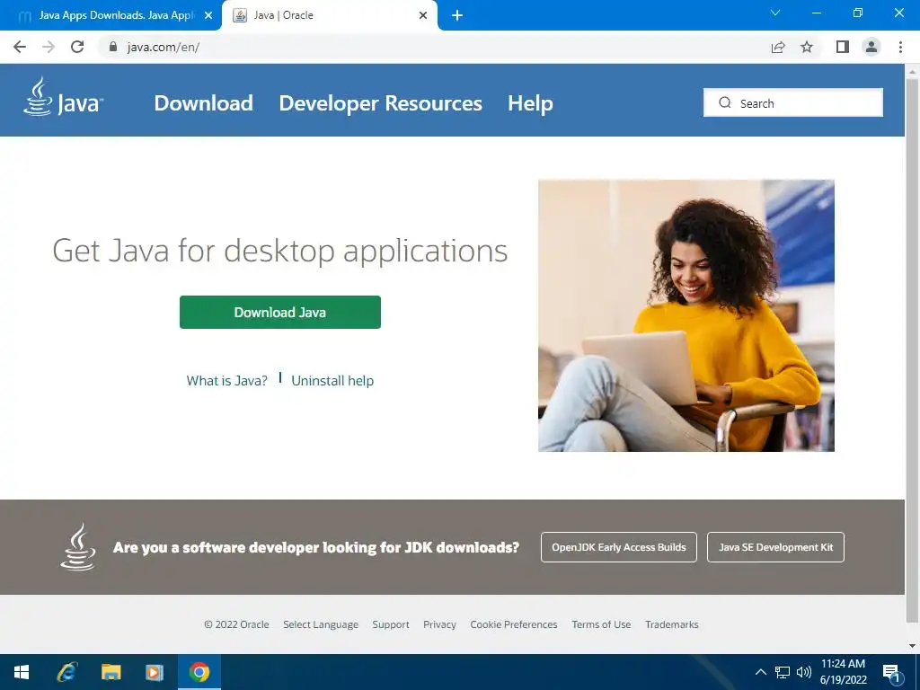Viewport: 920px width, 690px height.
Task: Click the Java logo in header
Action: tap(64, 97)
